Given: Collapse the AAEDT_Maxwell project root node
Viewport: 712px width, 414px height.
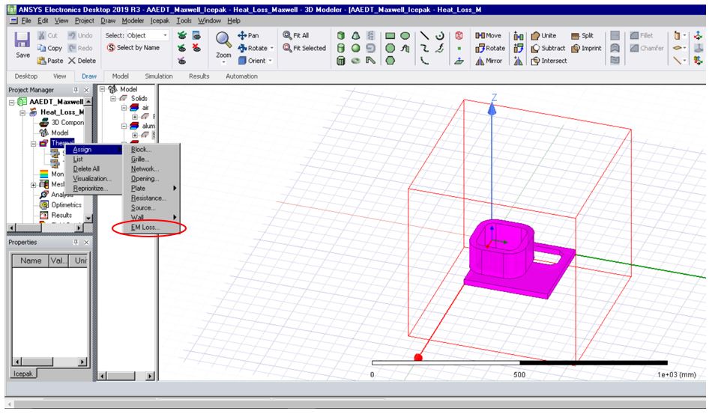Looking at the screenshot, I should click(12, 102).
